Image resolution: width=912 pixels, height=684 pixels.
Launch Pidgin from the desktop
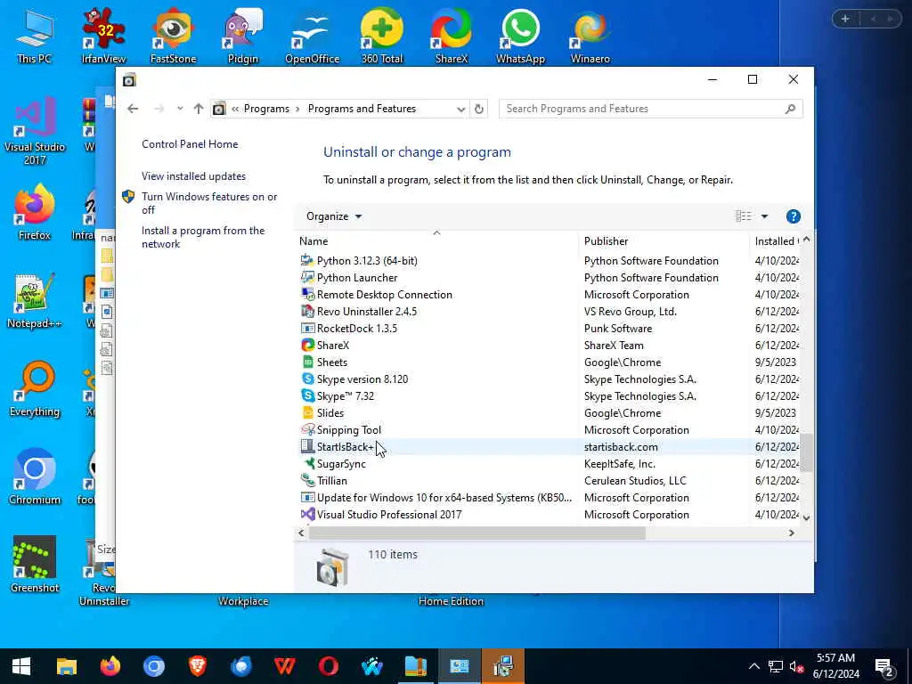242,36
